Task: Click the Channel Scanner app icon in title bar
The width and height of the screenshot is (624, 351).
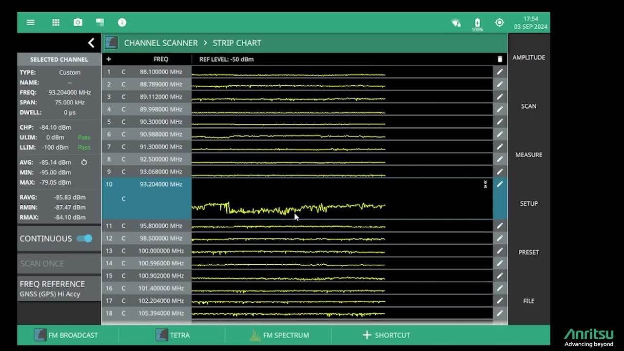Action: tap(112, 42)
